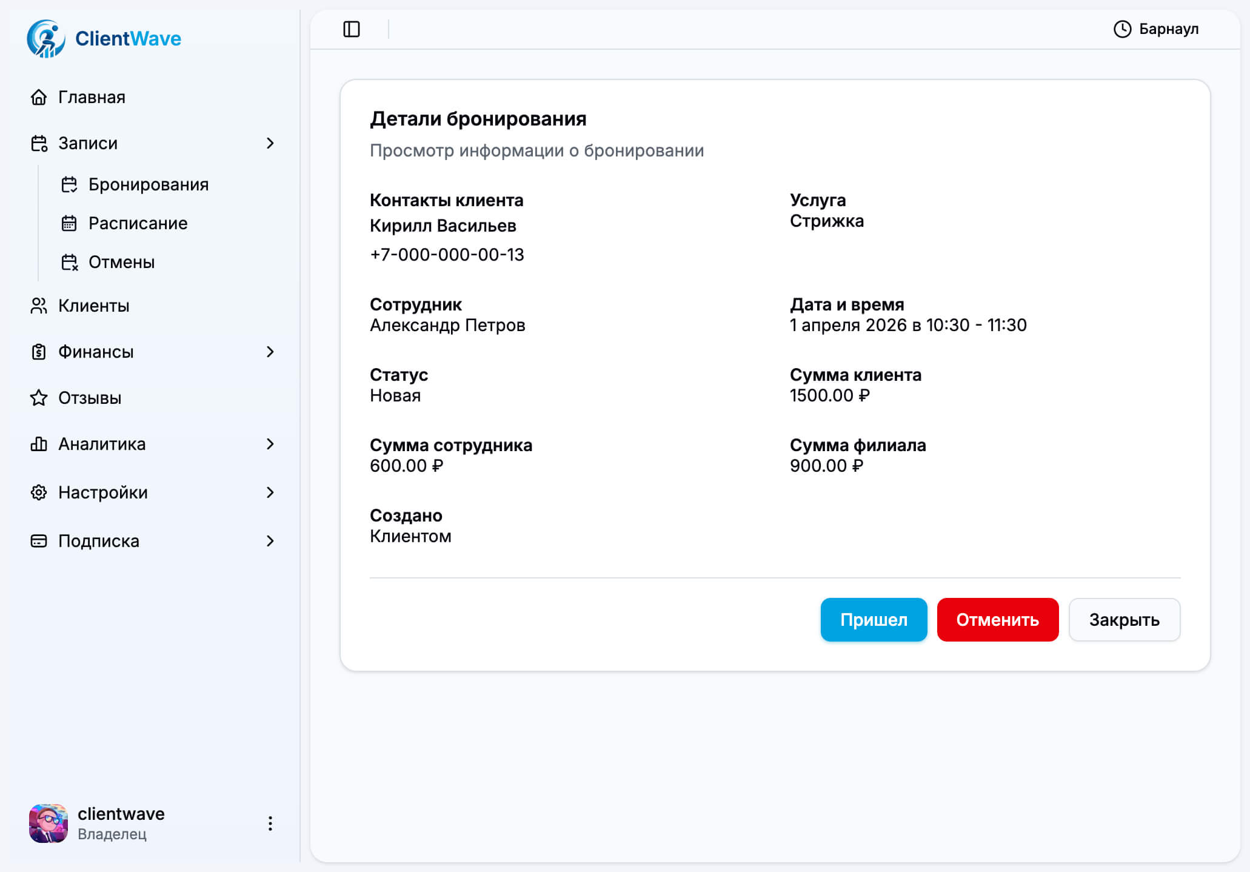
Task: Open the Клиенты clients icon
Action: pyautogui.click(x=39, y=306)
